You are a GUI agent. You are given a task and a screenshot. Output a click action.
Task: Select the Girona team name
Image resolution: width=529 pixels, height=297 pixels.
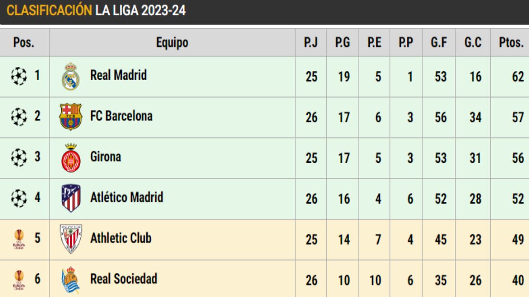105,157
